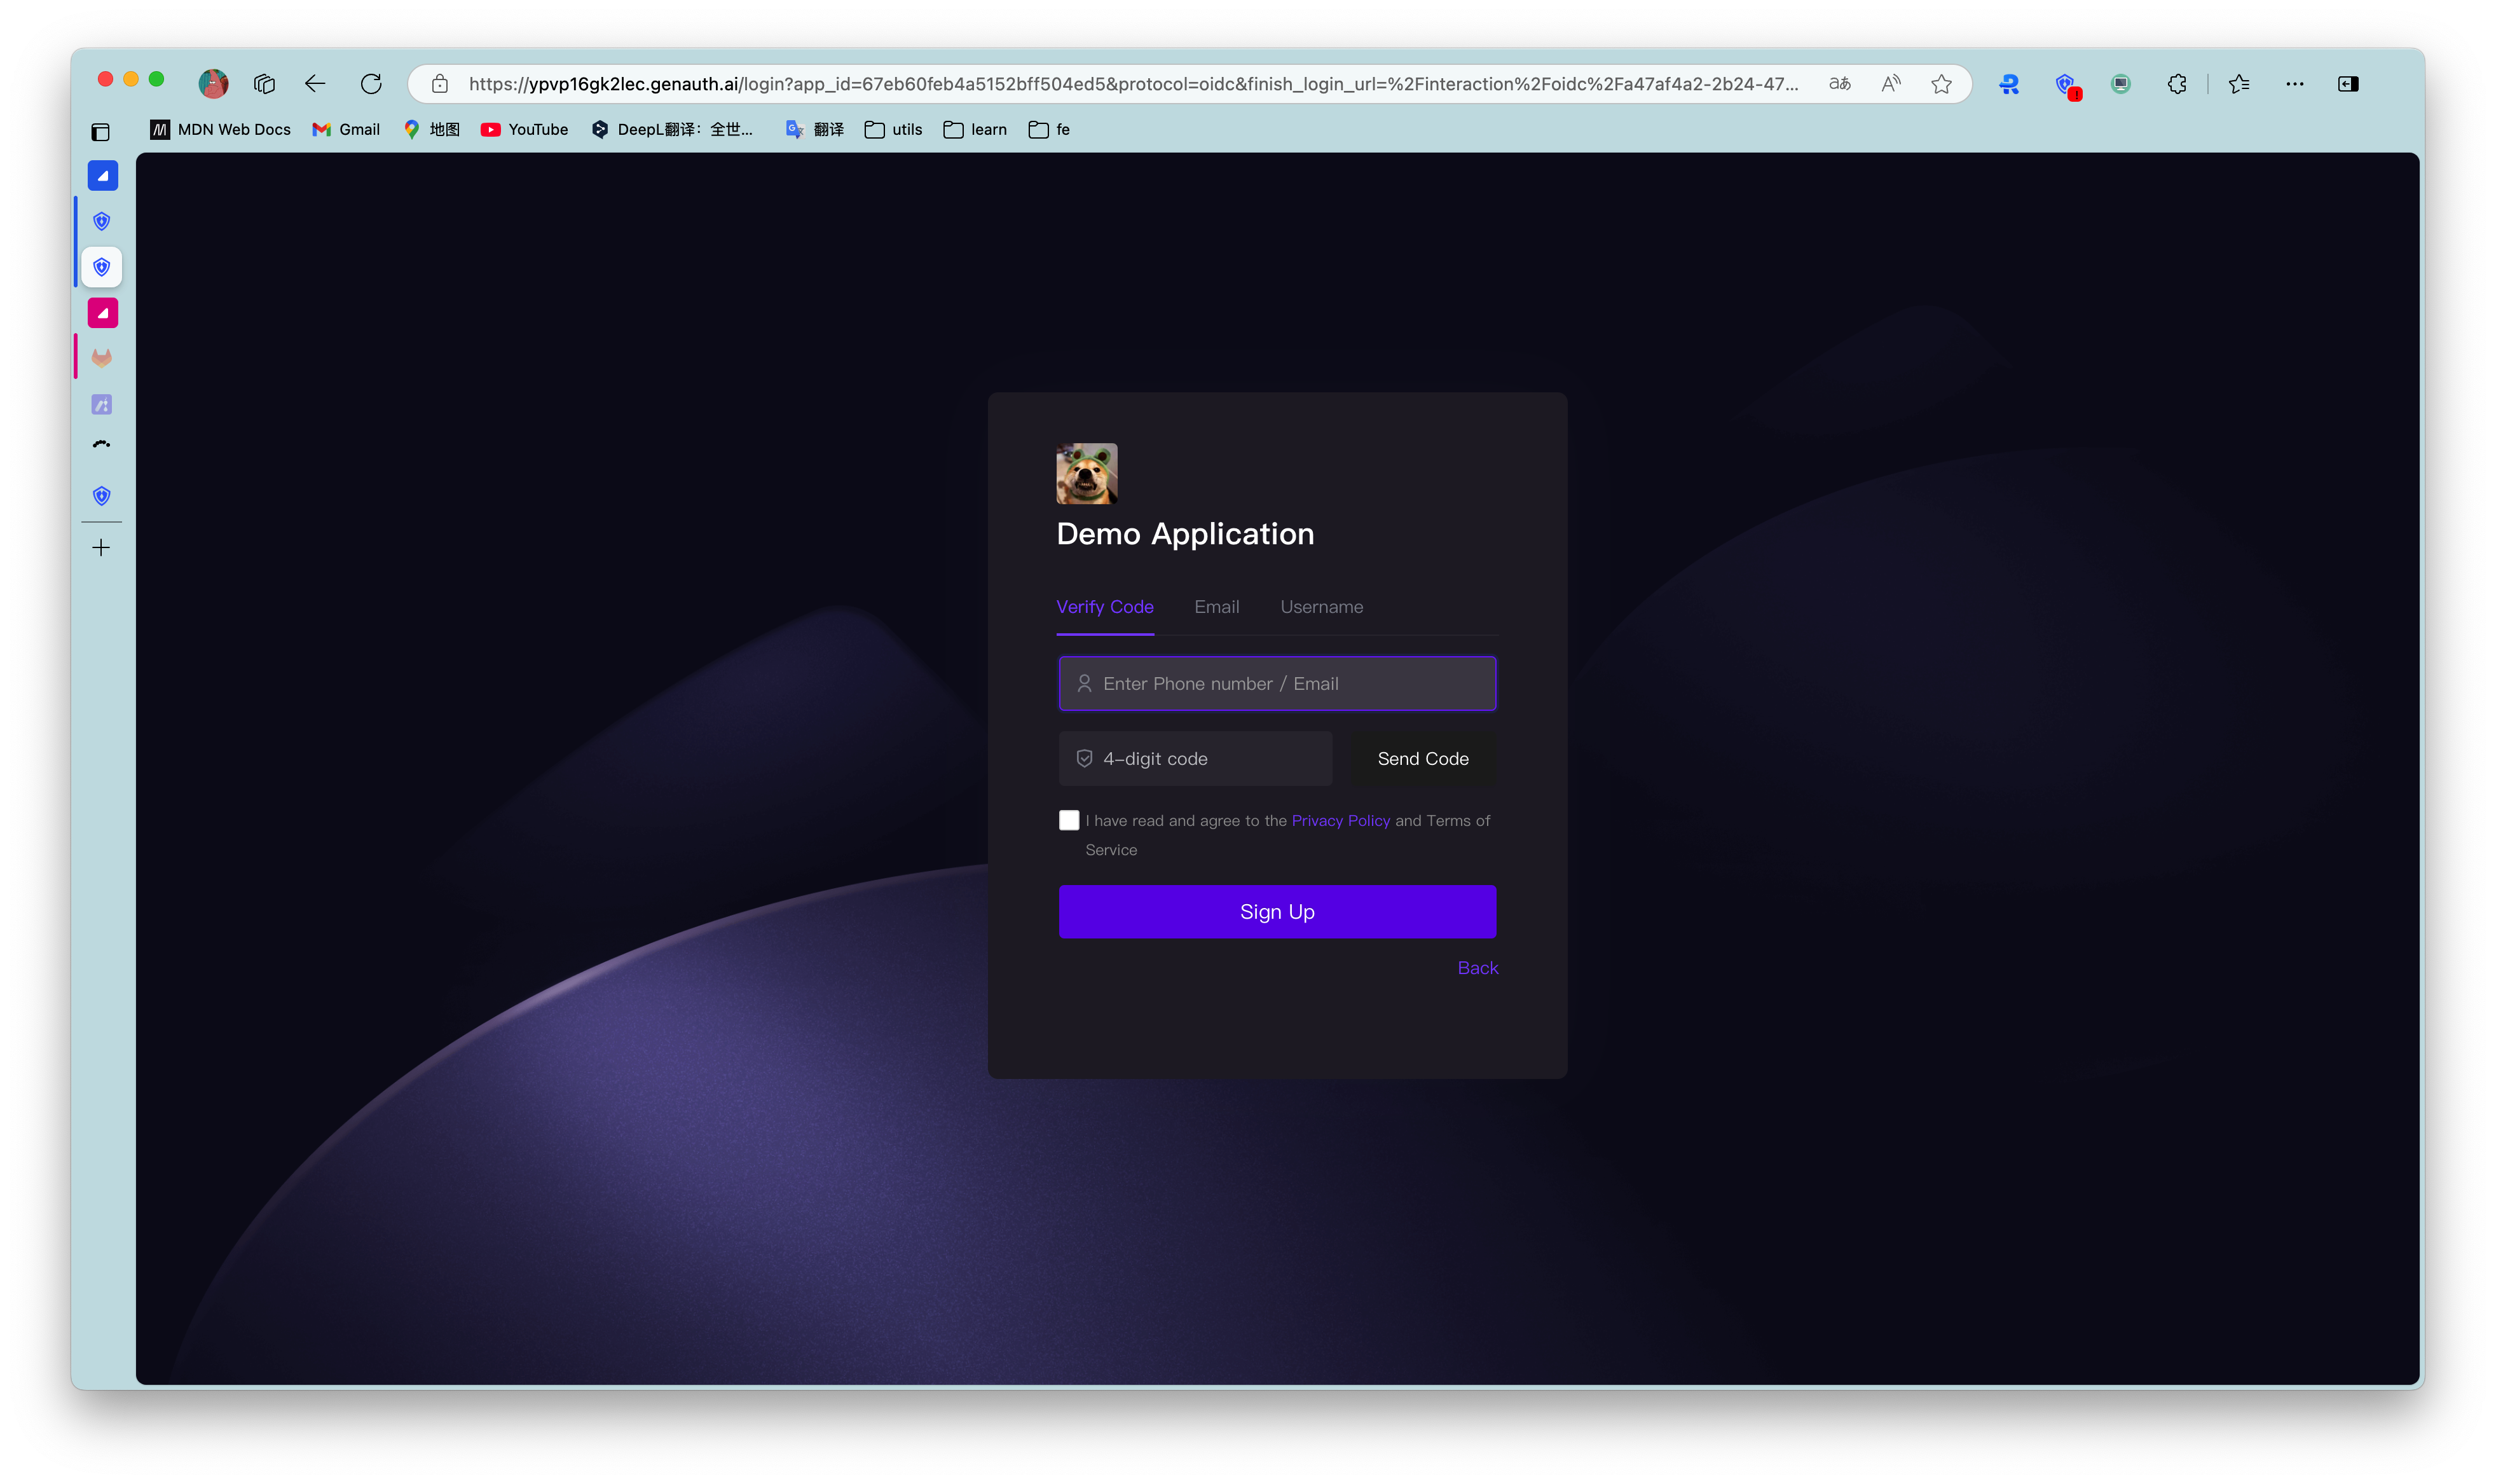This screenshot has height=1484, width=2496.
Task: Open the Privacy Policy link
Action: click(1340, 820)
